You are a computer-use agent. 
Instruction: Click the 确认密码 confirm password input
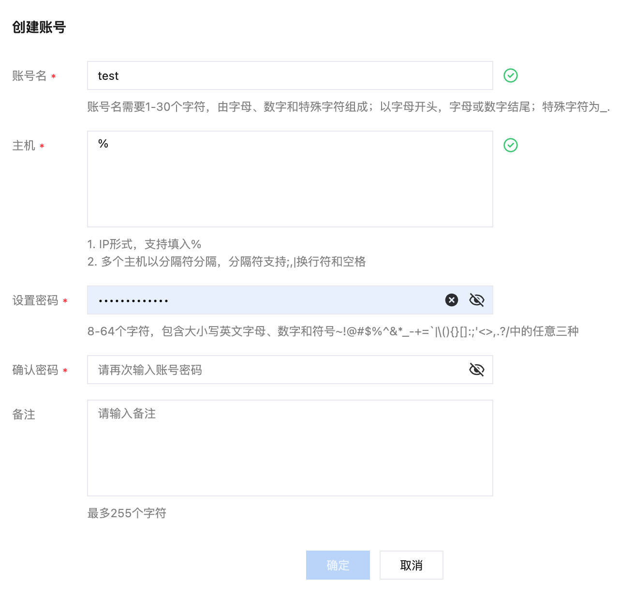click(x=276, y=370)
